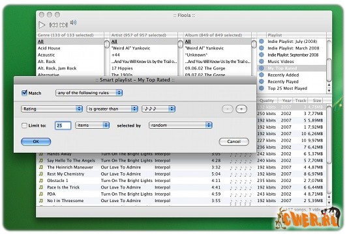347x234 pixels.
Task: Skip to the next track
Action: [63, 25]
